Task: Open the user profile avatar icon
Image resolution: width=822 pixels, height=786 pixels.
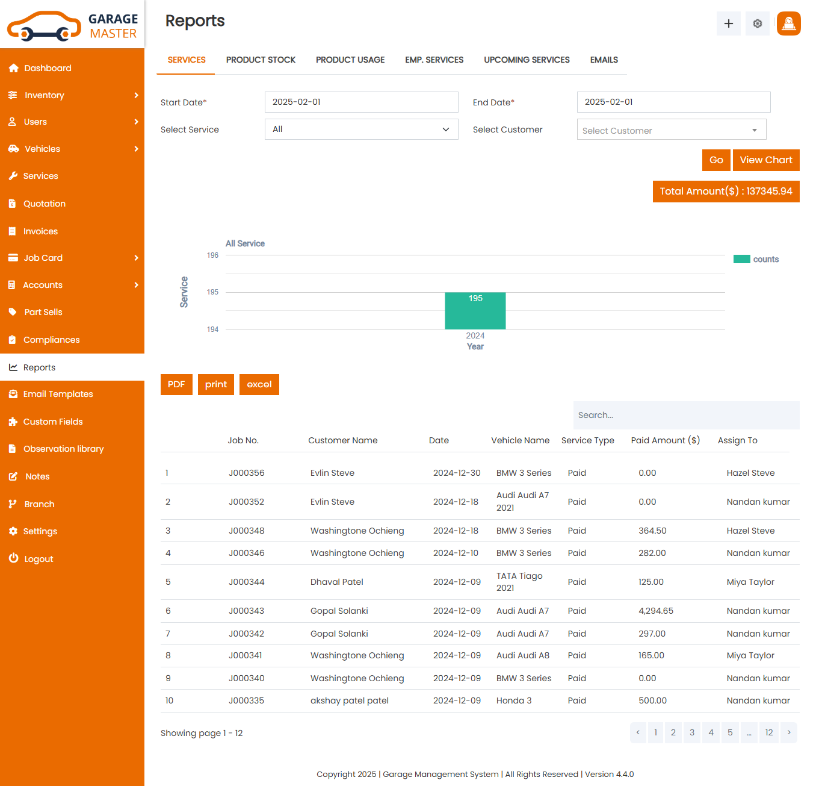Action: coord(788,23)
